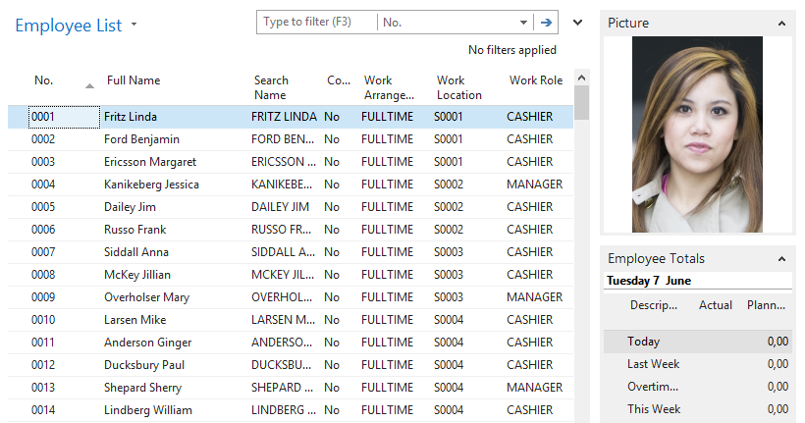
Task: Click the Search Name column header
Action: tap(271, 87)
